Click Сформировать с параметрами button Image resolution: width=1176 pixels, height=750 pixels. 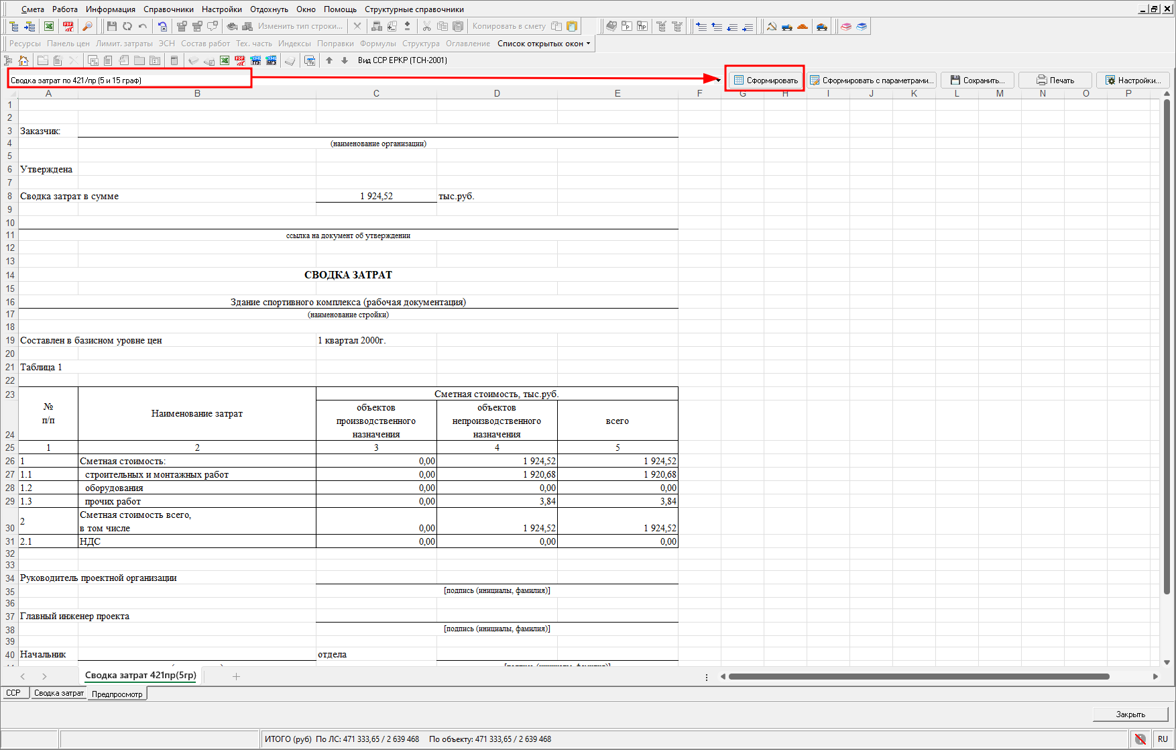coord(872,80)
